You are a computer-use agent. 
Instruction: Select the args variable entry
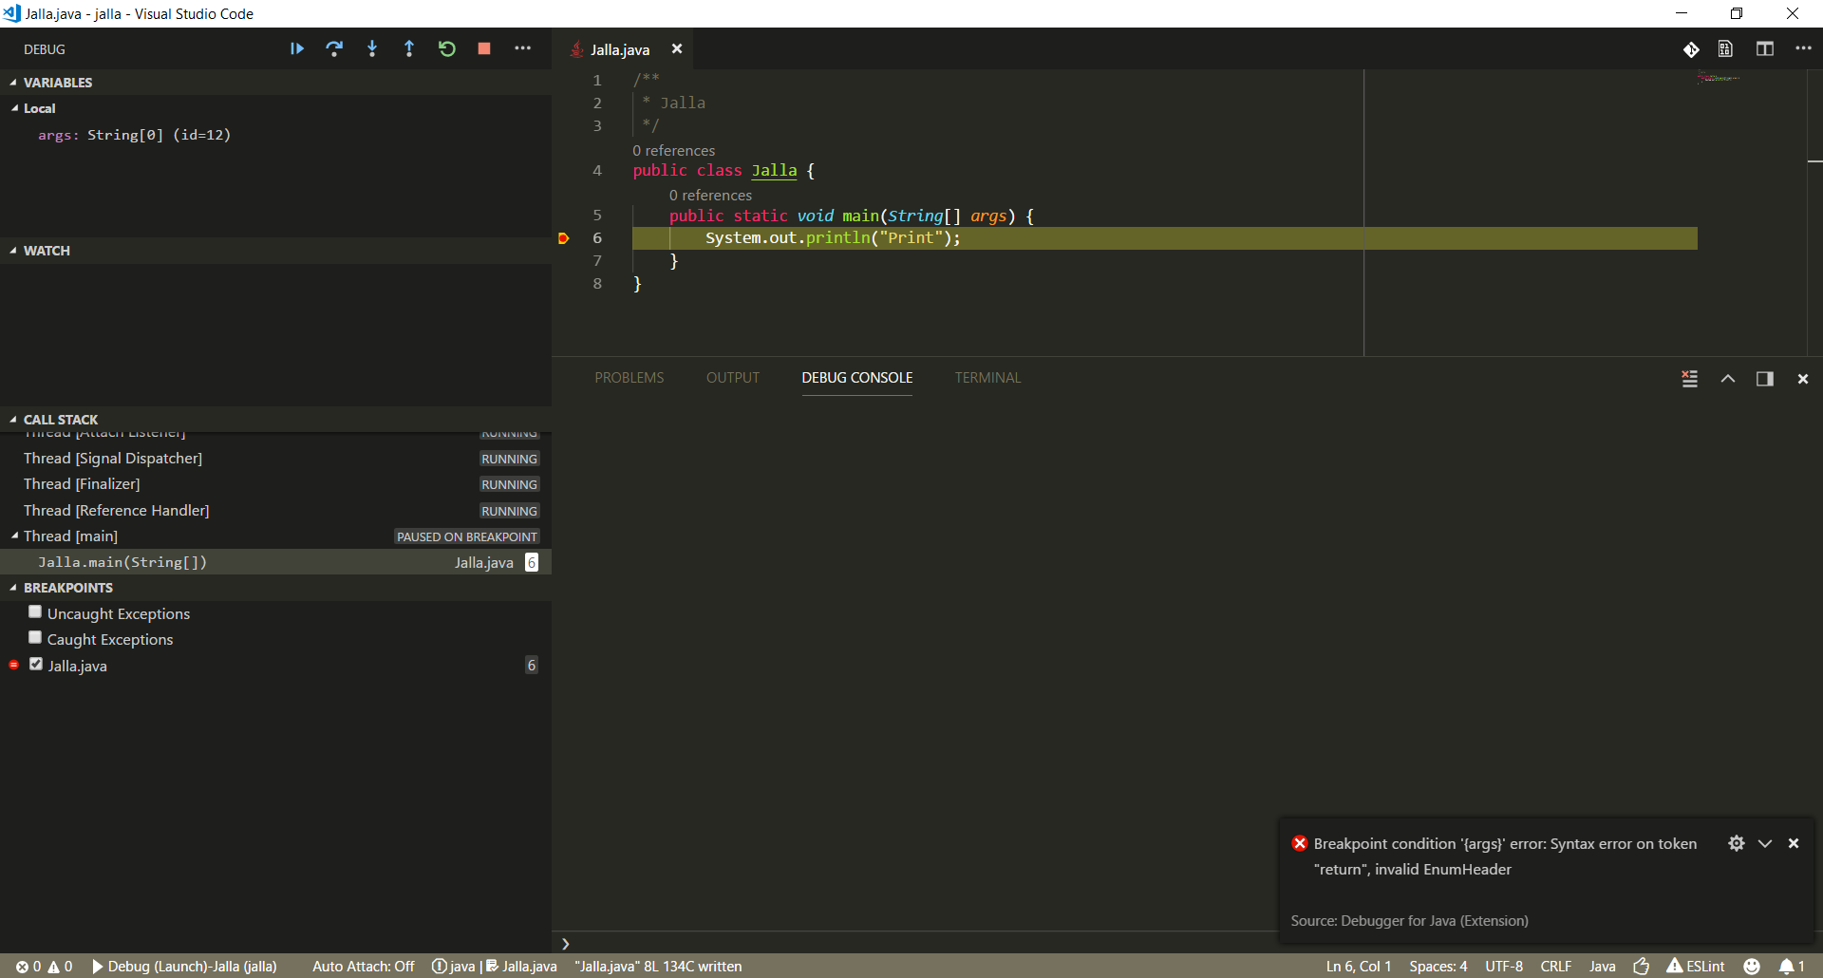click(x=275, y=135)
